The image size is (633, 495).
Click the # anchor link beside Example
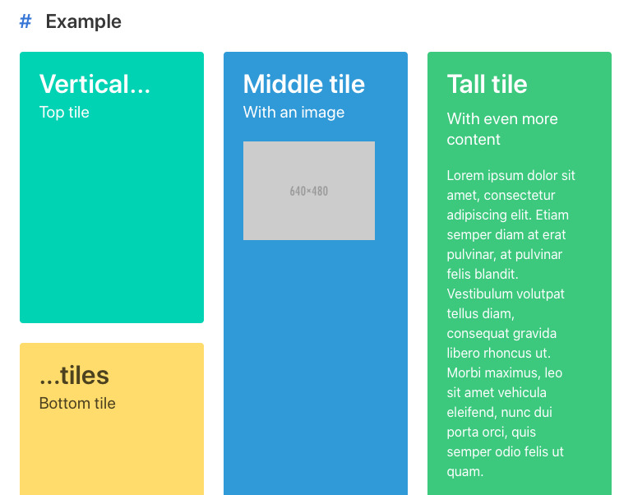point(25,22)
